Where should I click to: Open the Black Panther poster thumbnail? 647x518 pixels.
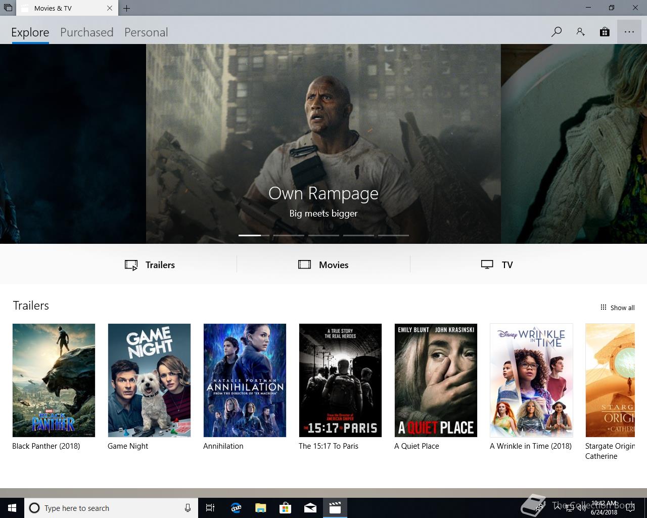(x=54, y=380)
